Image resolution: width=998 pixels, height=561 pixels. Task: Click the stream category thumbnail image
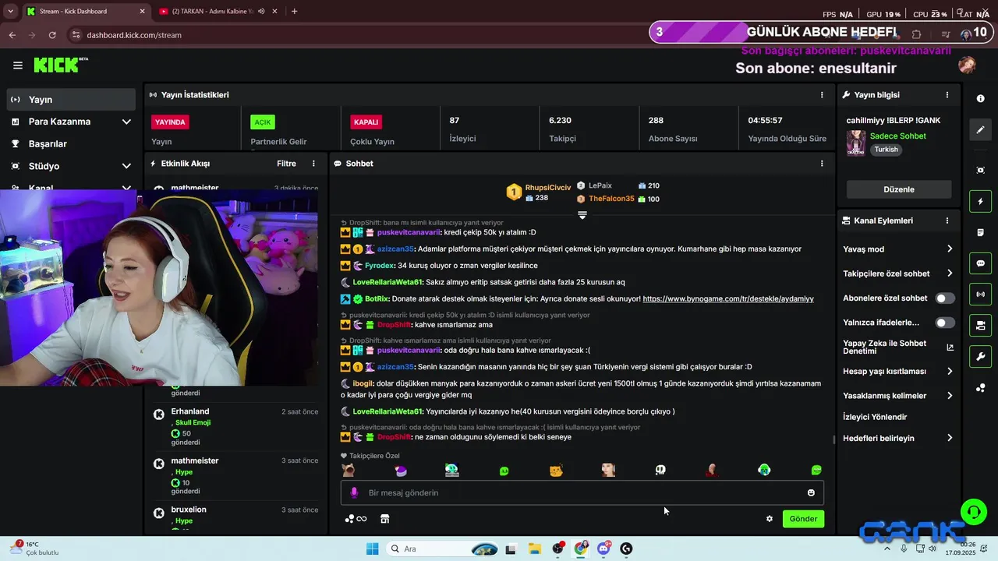pos(856,143)
